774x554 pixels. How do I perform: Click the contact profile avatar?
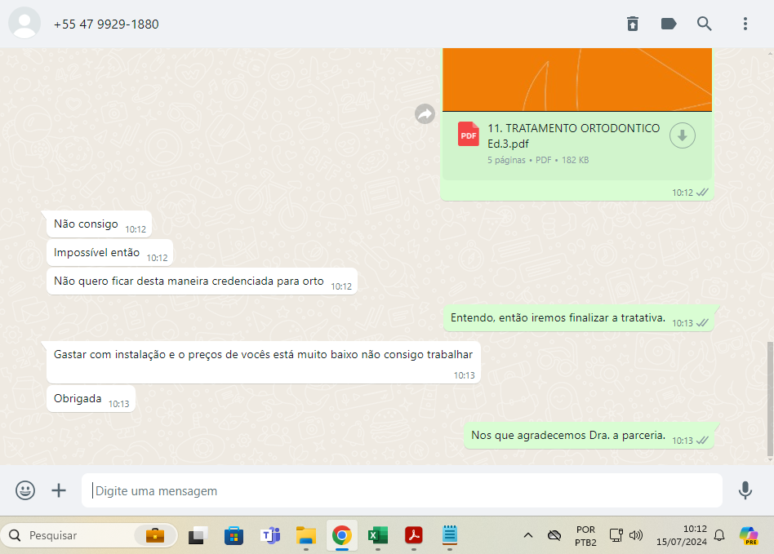pos(24,24)
